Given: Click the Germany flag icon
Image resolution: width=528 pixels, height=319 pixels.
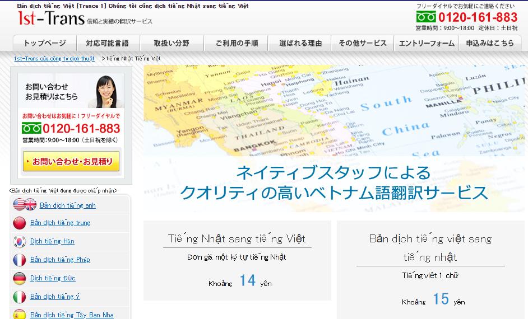Looking at the screenshot, I should (20, 278).
